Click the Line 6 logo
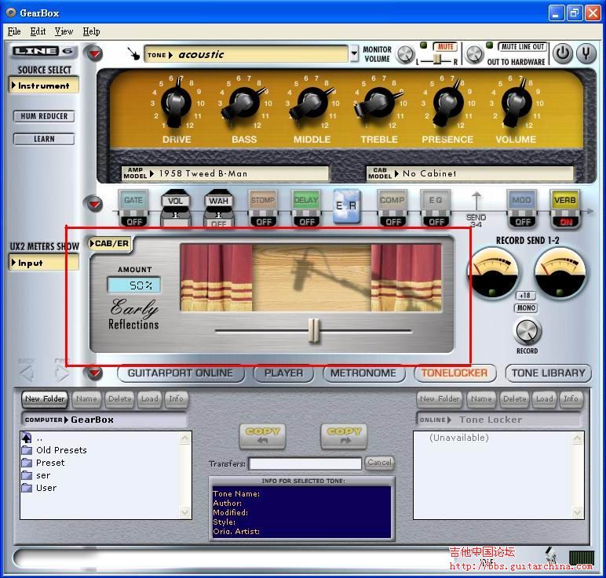 [x=44, y=51]
